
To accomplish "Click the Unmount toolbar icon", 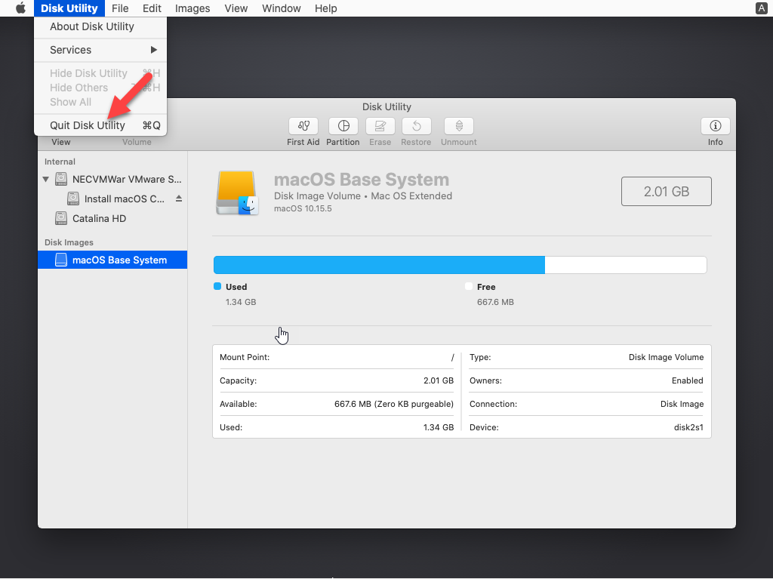I will pos(458,126).
